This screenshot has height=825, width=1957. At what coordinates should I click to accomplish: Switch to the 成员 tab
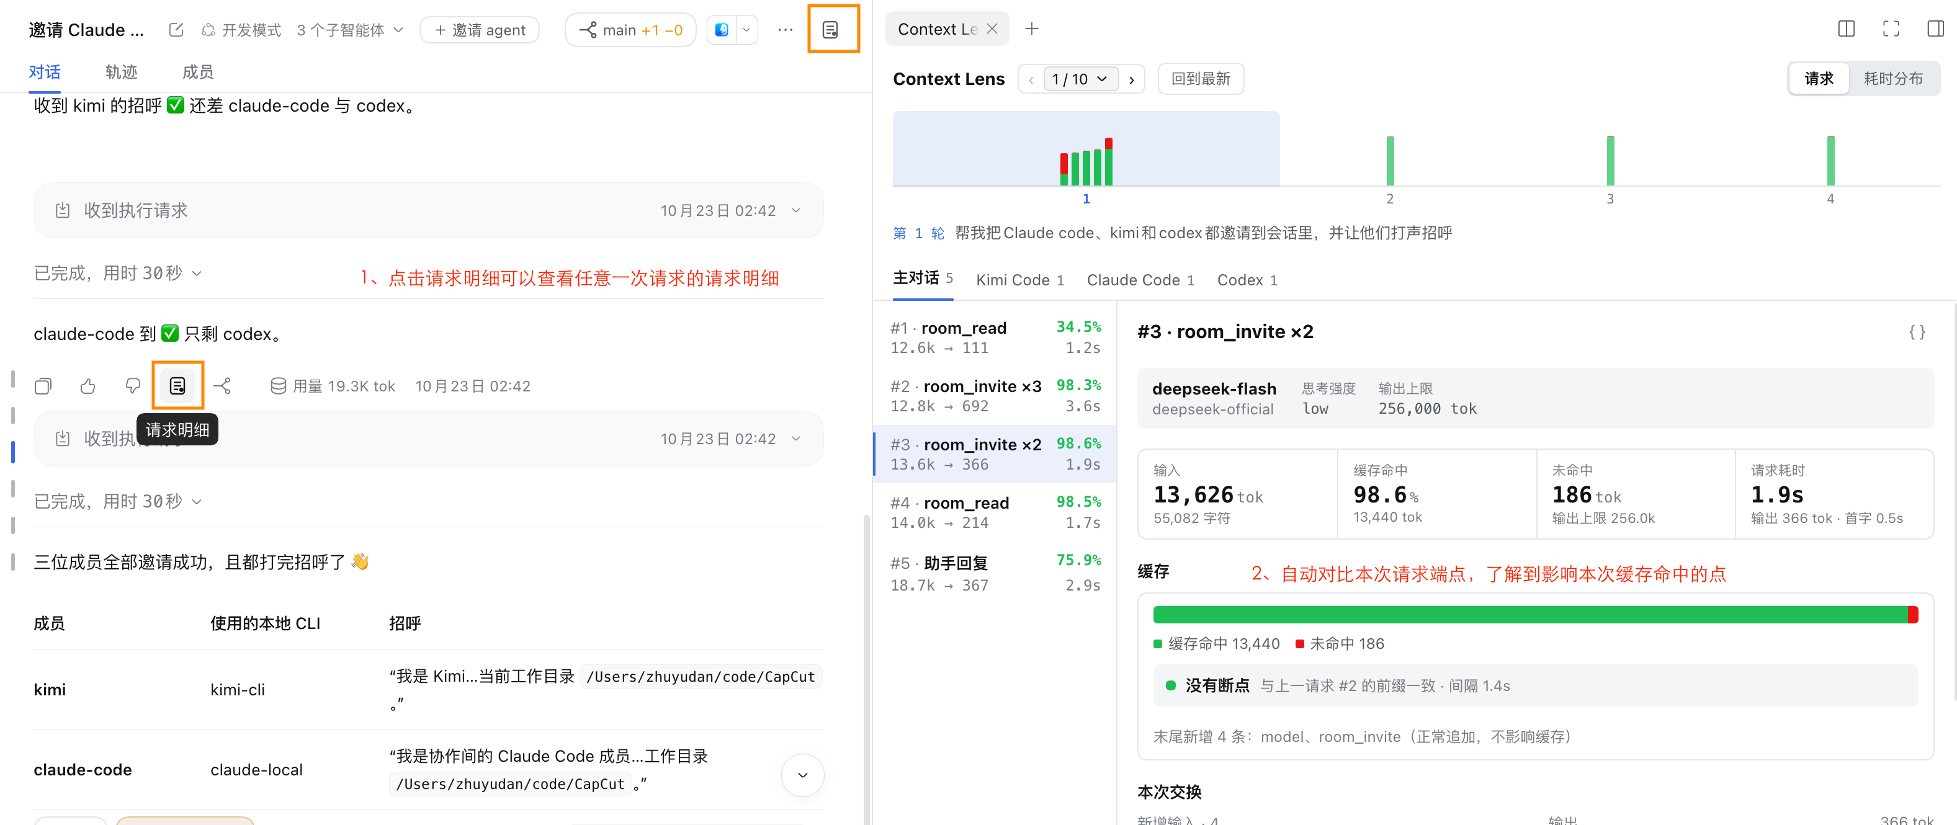(x=199, y=72)
